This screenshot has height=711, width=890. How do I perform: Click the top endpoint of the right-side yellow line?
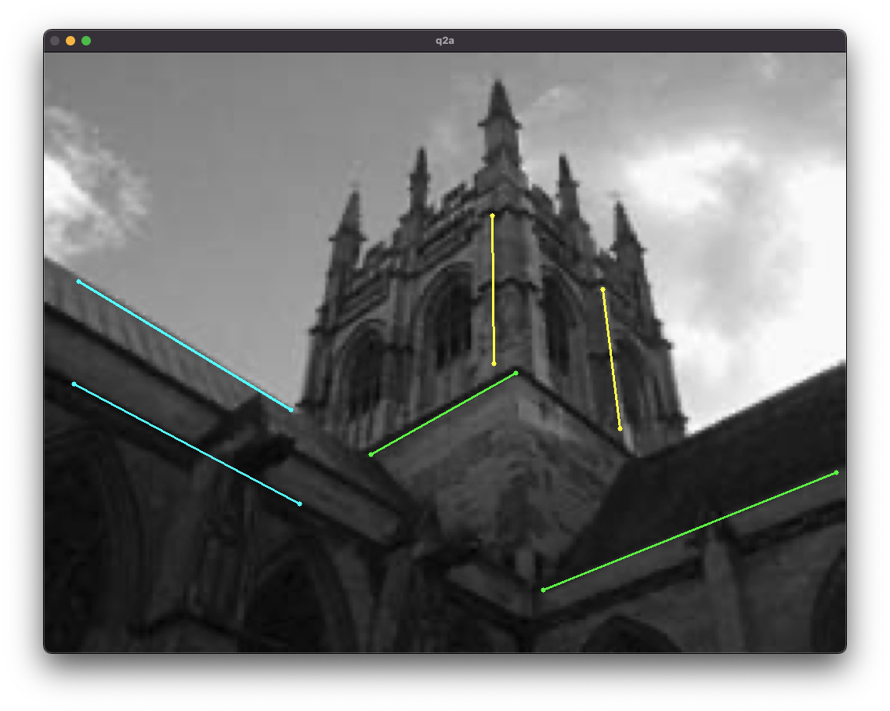[x=602, y=290]
